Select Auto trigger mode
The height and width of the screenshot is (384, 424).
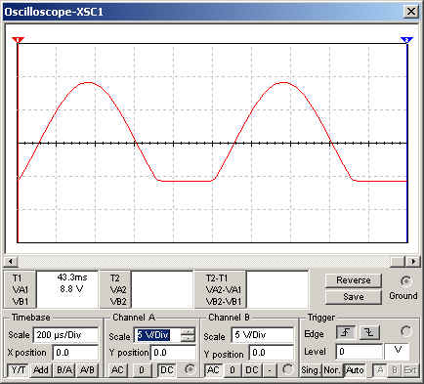point(355,370)
